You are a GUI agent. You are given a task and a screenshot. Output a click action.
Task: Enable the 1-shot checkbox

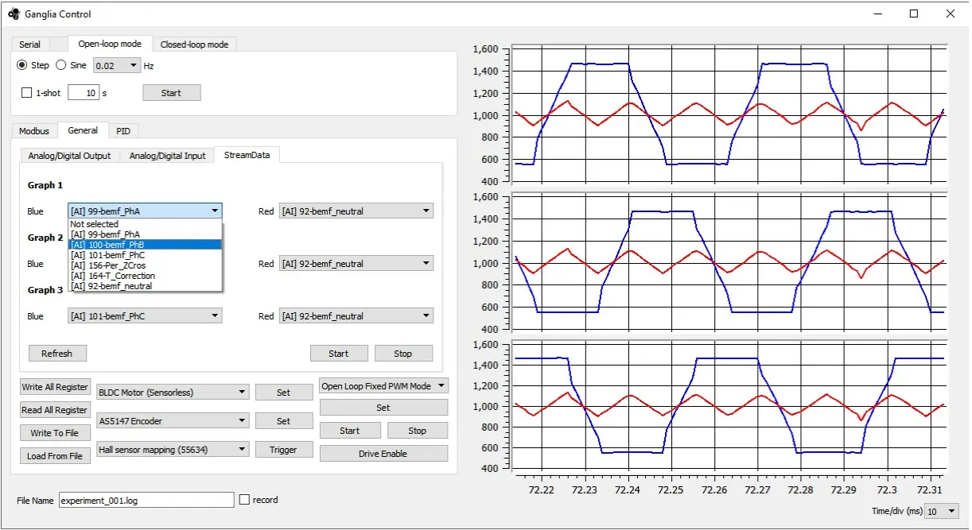(x=26, y=93)
